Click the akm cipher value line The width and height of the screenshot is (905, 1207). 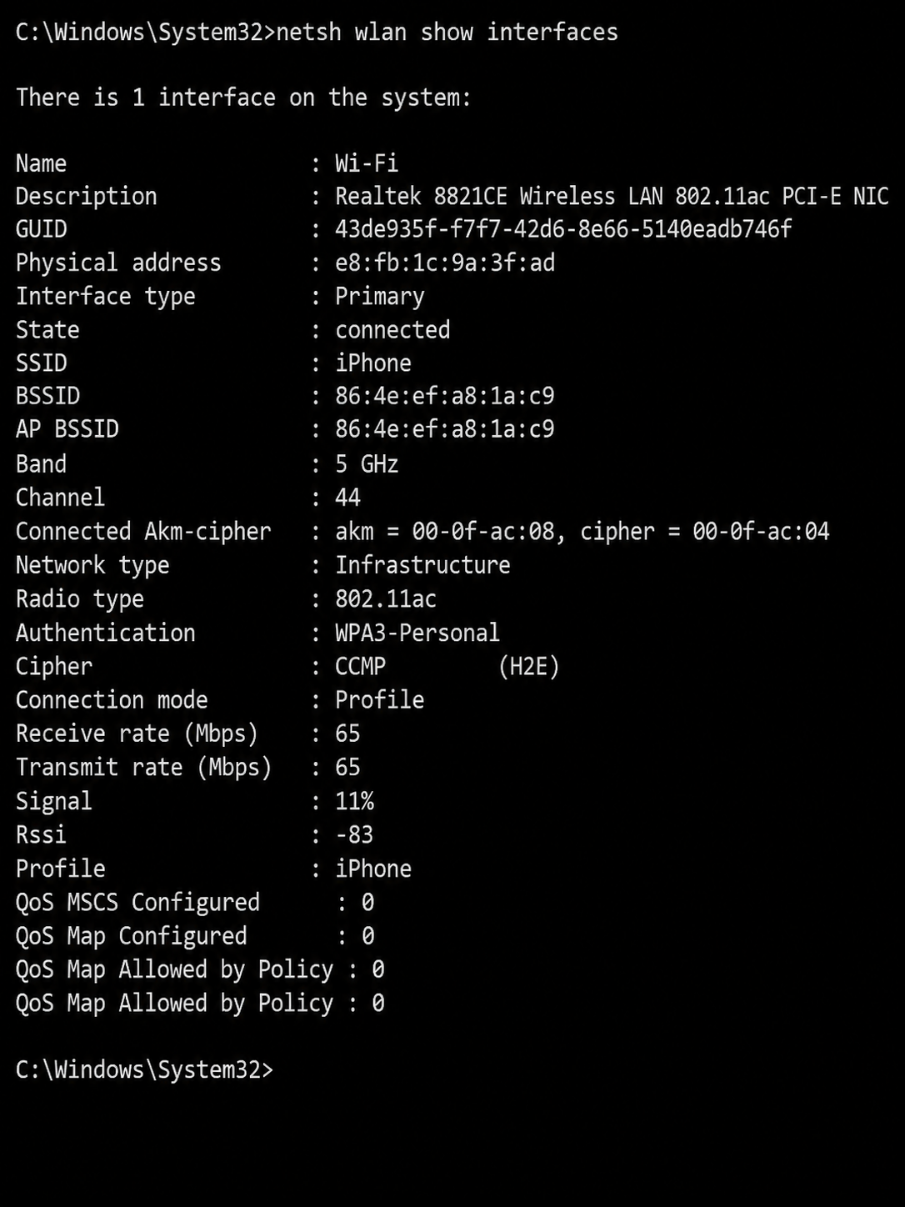(582, 531)
